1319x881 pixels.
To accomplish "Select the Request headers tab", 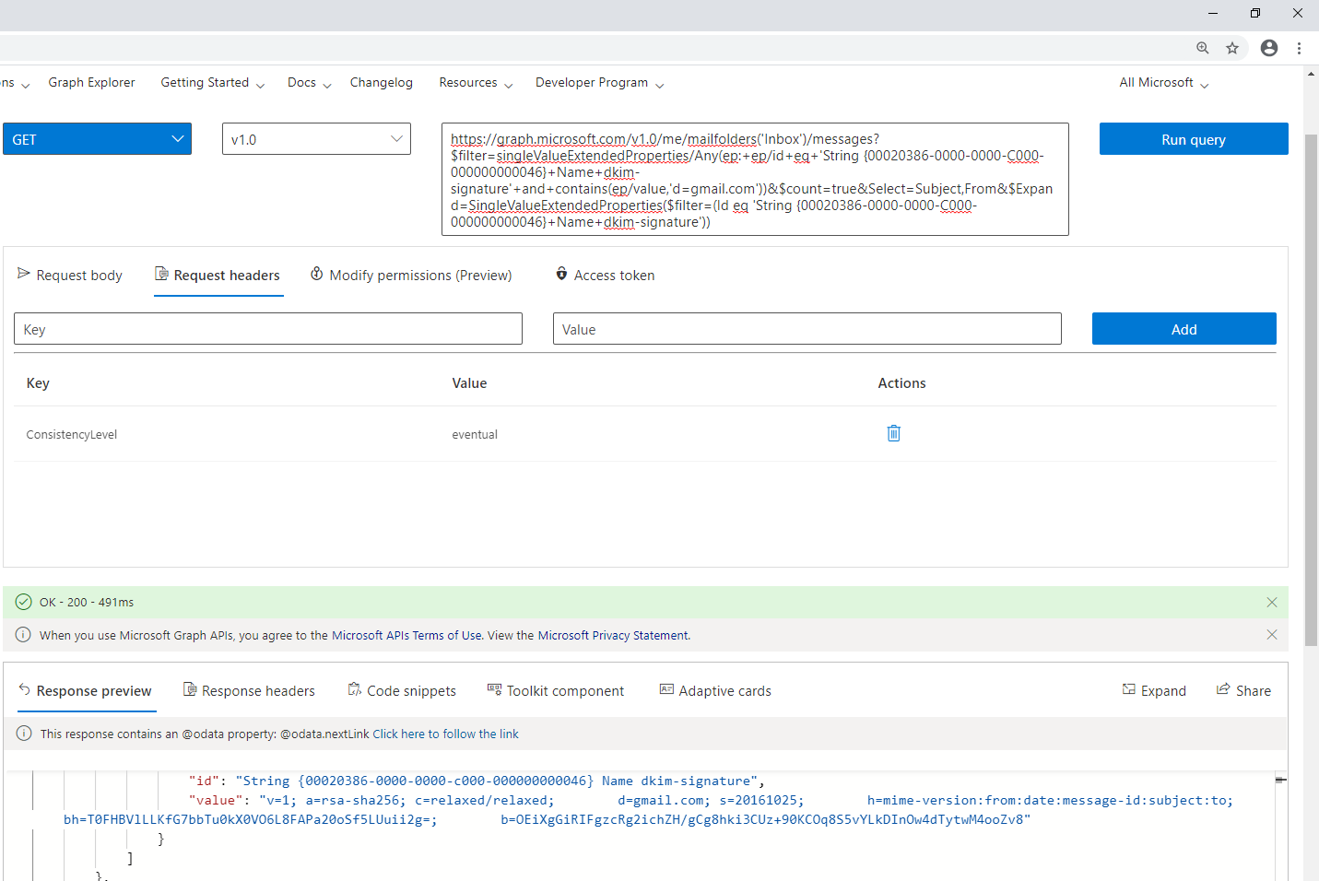I will pos(218,275).
